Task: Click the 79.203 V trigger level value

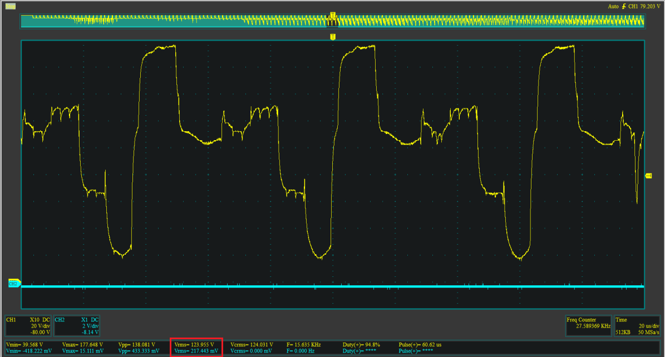Action: click(652, 6)
